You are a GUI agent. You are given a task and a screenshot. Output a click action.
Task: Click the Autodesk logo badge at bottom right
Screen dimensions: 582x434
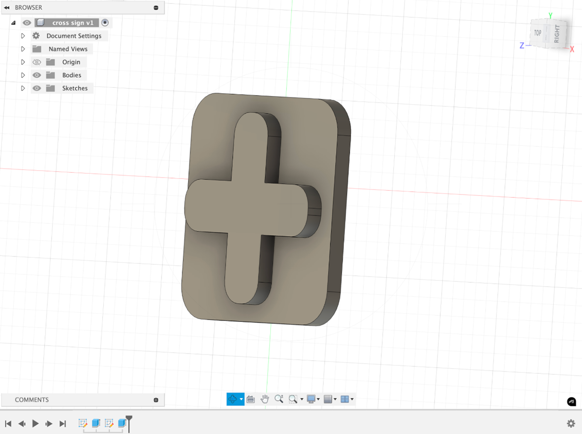571,402
